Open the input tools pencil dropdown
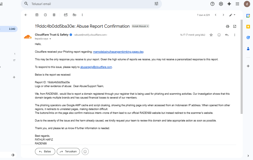This screenshot has width=253, height=160. (232, 15)
